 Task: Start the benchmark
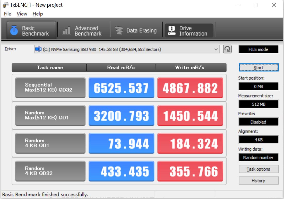[x=258, y=67]
